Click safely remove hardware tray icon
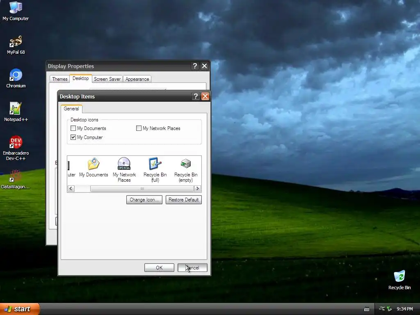Image resolution: width=420 pixels, height=315 pixels. point(389,309)
